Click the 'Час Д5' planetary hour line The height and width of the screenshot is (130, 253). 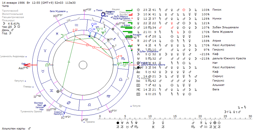(11, 27)
